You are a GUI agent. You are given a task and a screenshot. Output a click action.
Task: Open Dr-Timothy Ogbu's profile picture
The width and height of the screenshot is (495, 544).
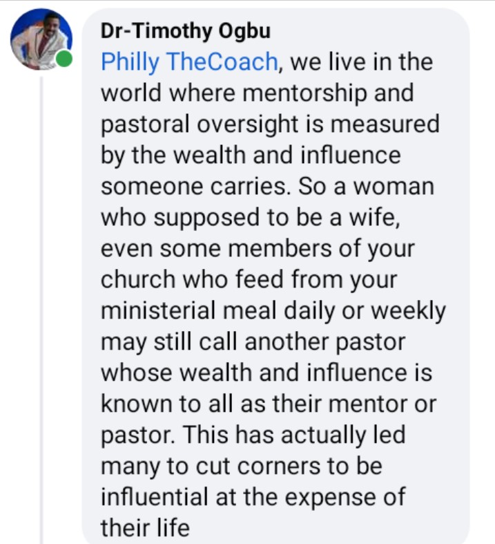coord(40,39)
